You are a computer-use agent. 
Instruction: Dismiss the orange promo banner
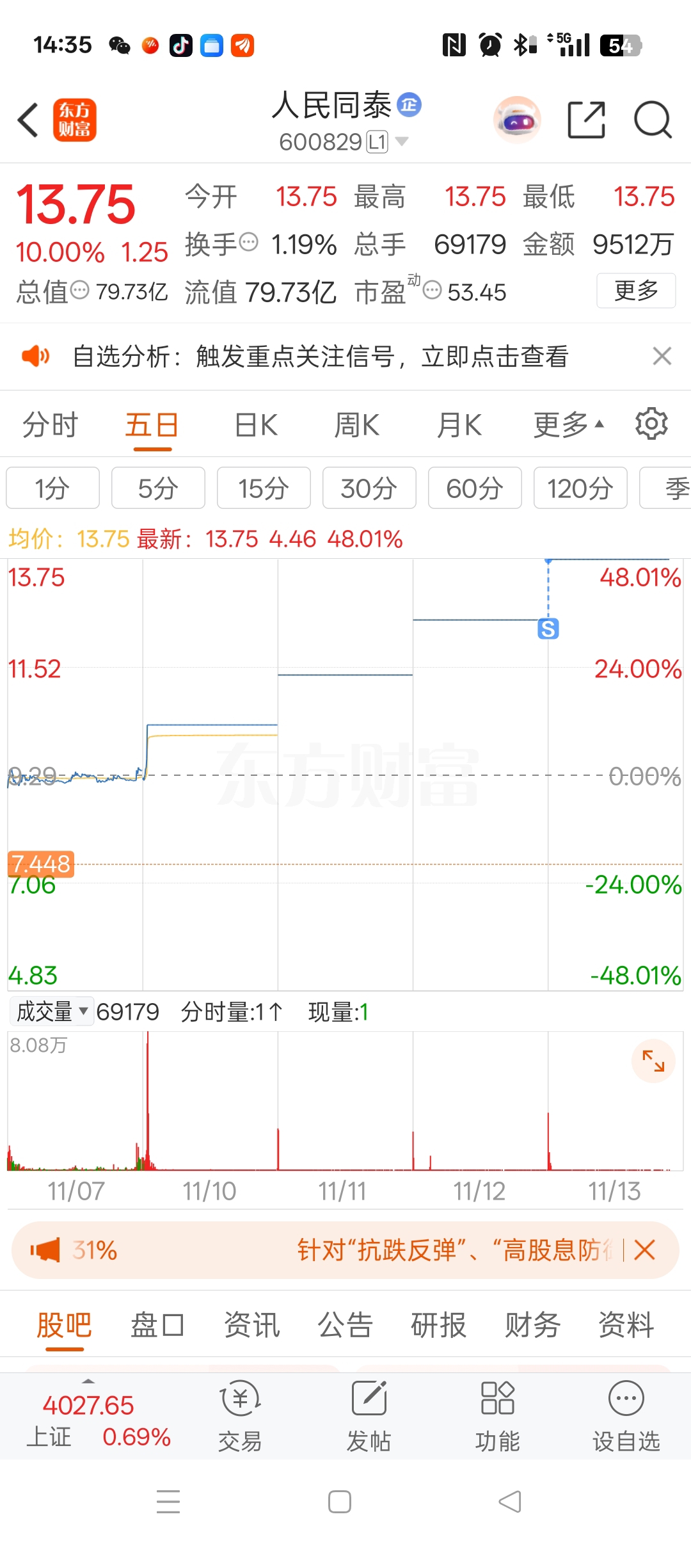pos(645,1250)
